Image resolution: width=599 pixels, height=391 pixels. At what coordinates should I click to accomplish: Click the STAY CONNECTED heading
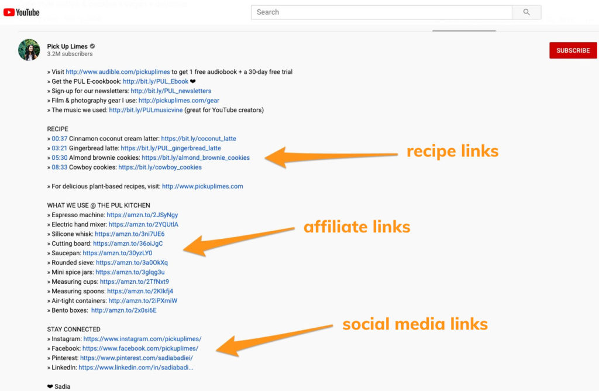(74, 330)
